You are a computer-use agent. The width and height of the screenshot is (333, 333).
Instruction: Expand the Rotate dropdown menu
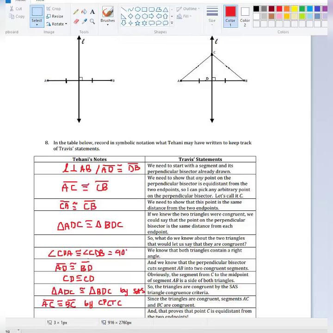66,24
